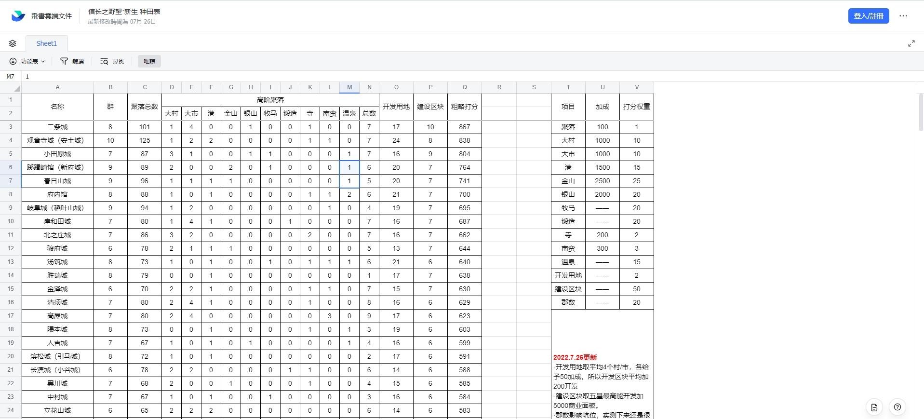Screen dimensions: 924x419
Task: Click the 尋找 search icon
Action: [104, 61]
